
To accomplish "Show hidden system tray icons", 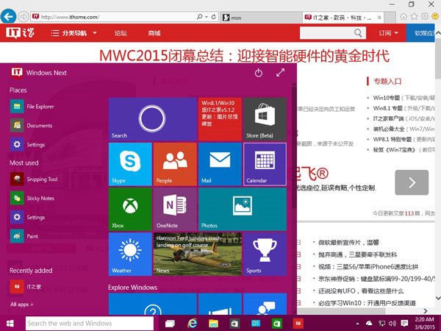I will [358, 324].
